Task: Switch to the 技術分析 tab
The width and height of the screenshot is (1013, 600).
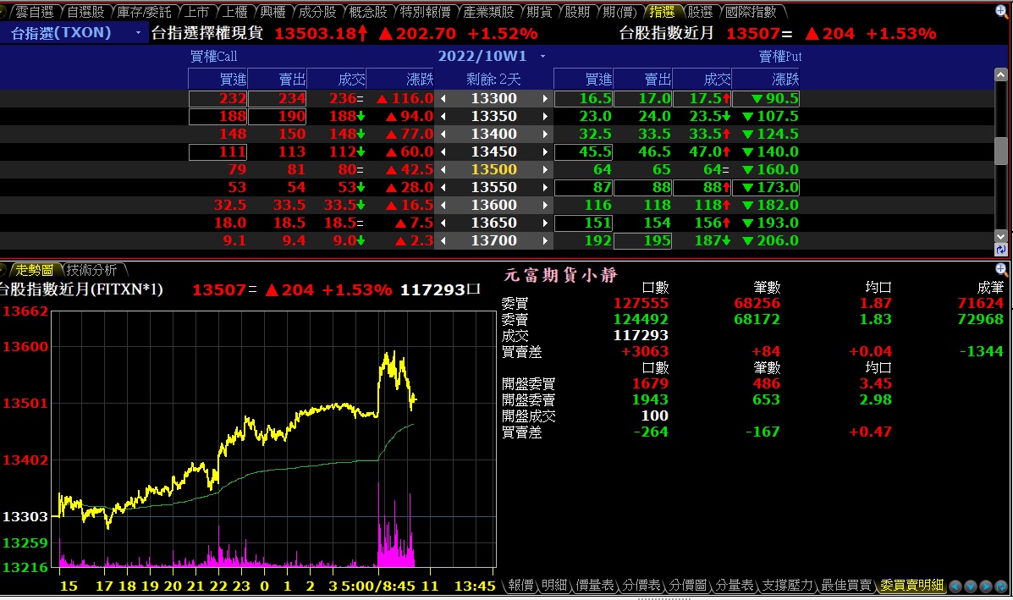Action: click(91, 270)
